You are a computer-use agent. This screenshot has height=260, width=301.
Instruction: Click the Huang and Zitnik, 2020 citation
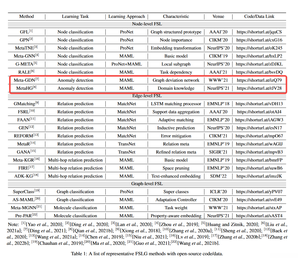point(233,225)
